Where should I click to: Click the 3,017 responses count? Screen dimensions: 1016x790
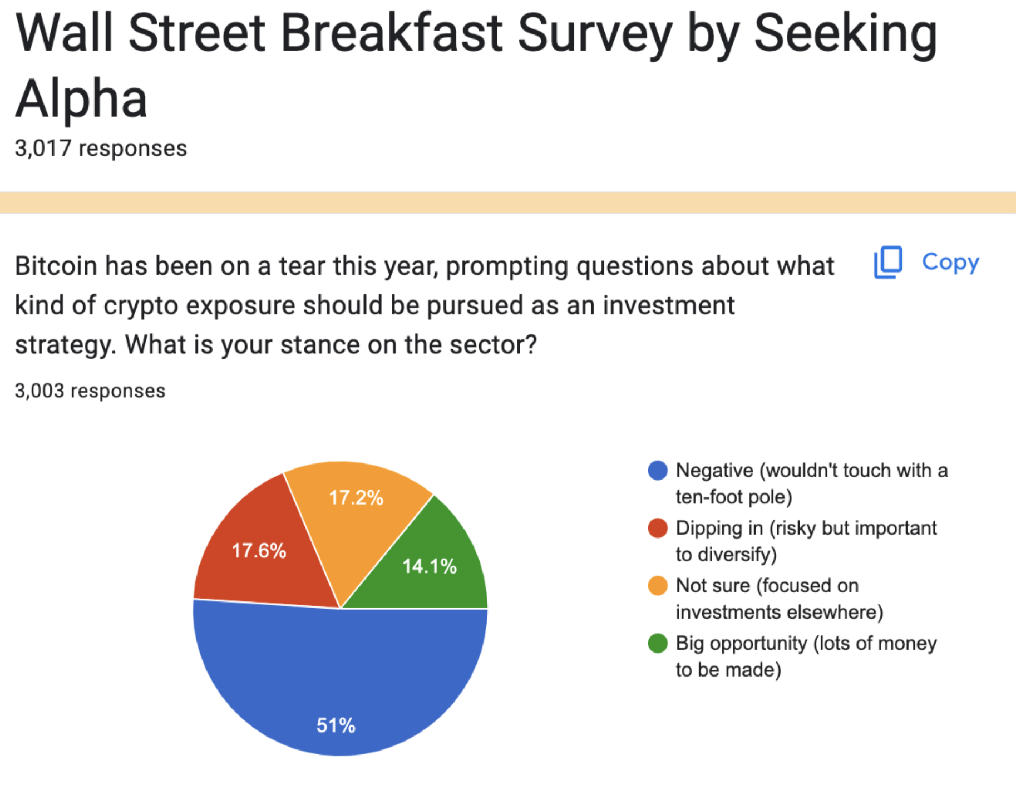pos(101,149)
